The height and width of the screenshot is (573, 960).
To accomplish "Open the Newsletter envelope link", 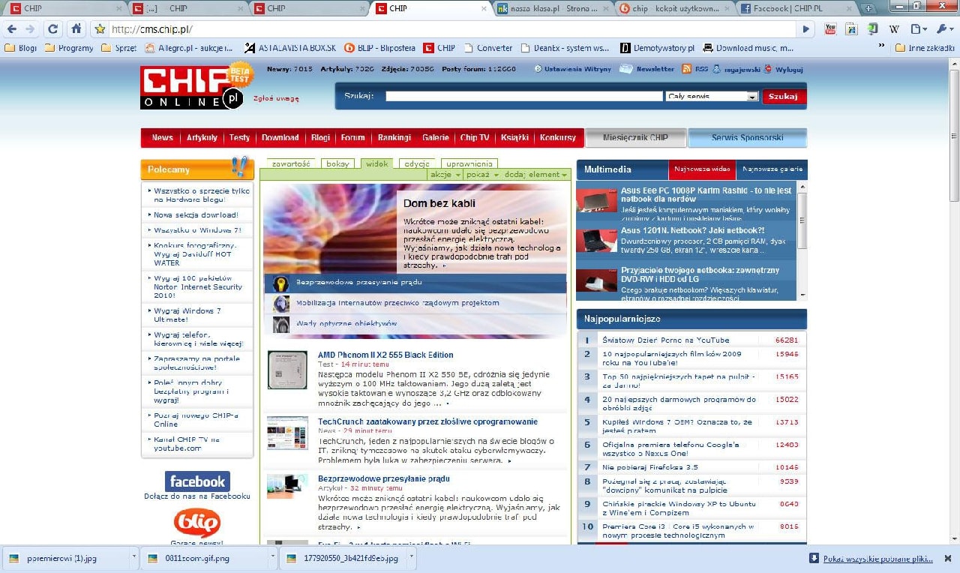I will click(646, 69).
